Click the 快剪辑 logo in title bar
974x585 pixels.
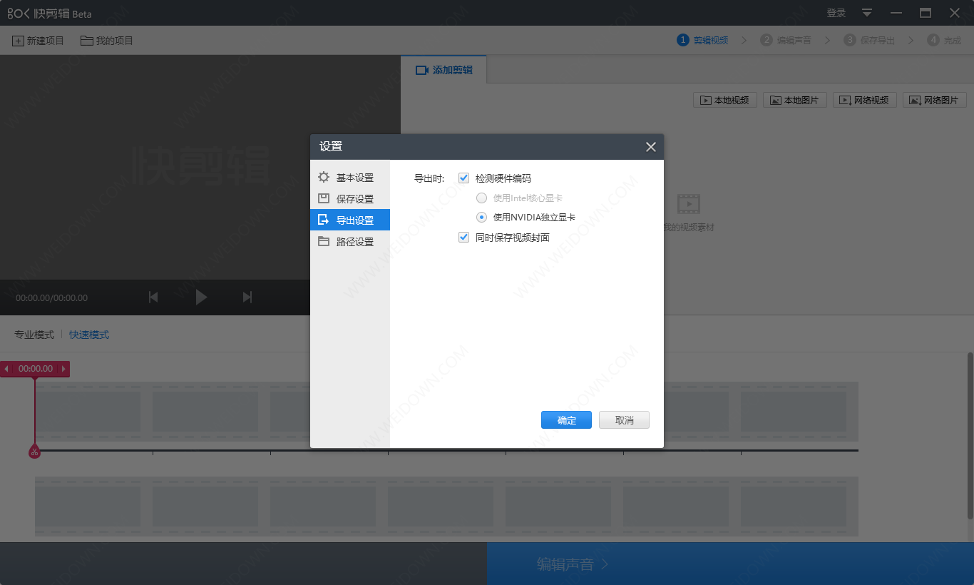(x=50, y=14)
